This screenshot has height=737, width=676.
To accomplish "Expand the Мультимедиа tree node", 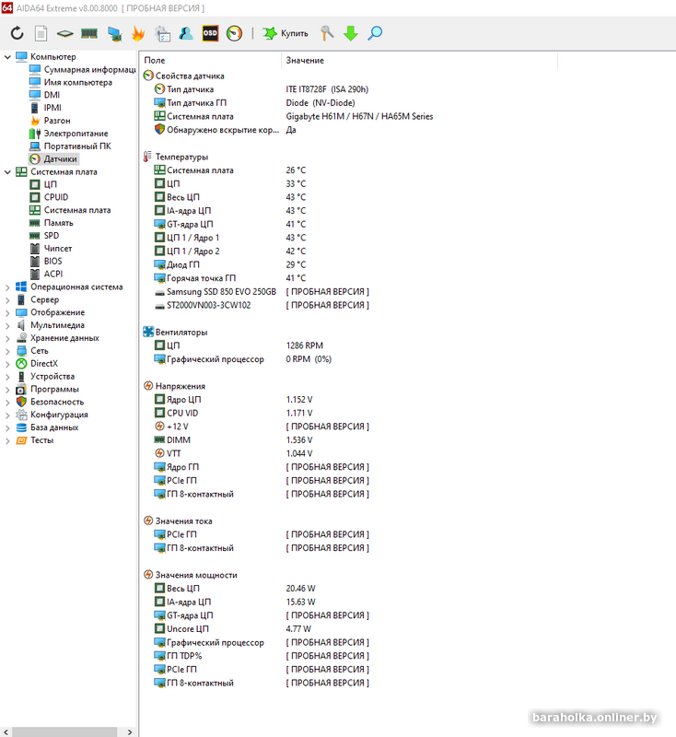I will click(x=7, y=325).
